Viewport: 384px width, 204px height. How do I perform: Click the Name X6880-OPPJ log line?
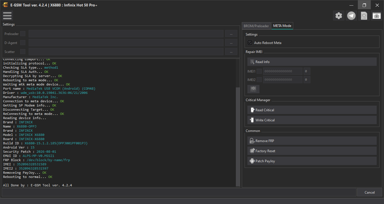click(x=20, y=126)
